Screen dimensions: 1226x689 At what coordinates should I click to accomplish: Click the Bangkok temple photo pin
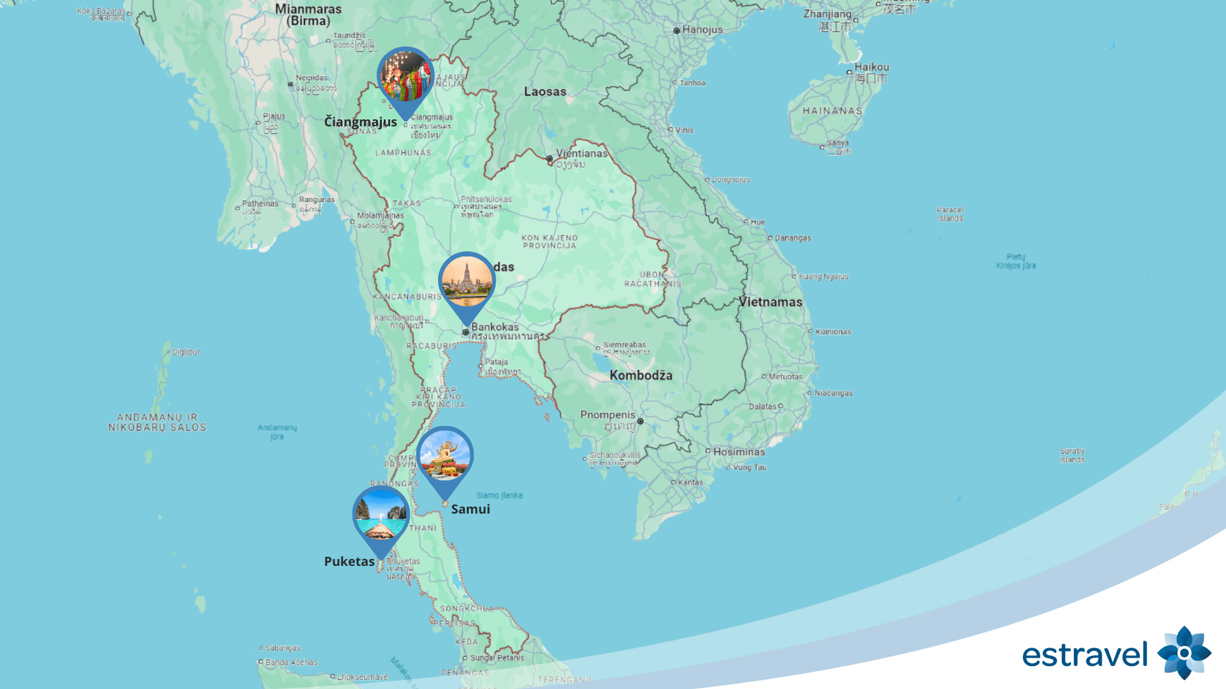(467, 281)
